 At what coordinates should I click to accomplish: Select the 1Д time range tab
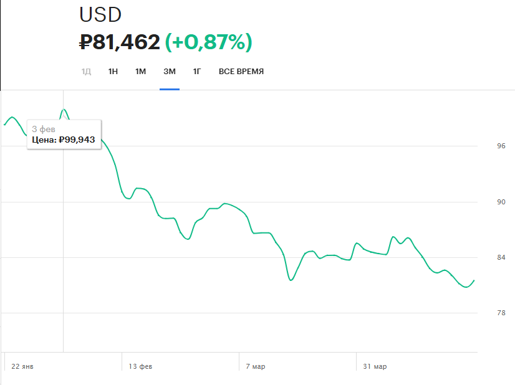pyautogui.click(x=86, y=72)
